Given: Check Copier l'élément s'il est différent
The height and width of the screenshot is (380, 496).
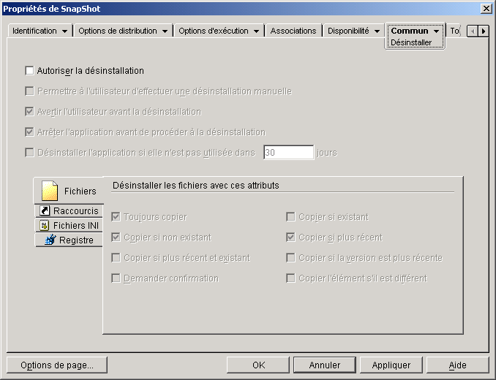Looking at the screenshot, I should [290, 278].
